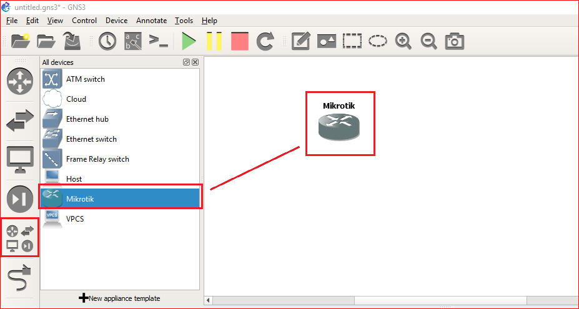Browse routers in the device sidebar
579x309 pixels.
(20, 81)
